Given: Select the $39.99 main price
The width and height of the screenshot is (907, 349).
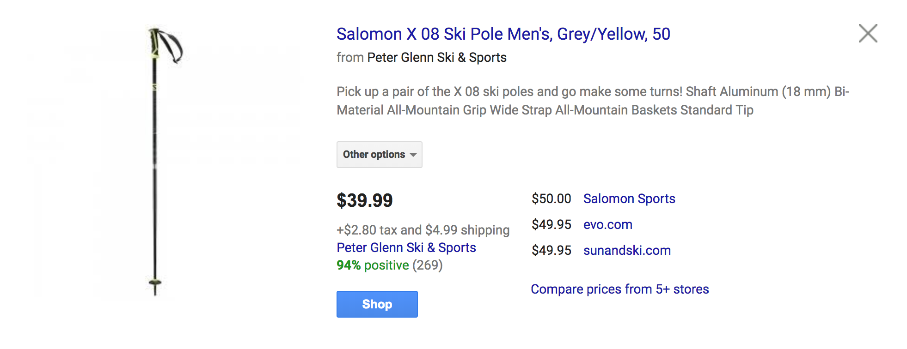Looking at the screenshot, I should [364, 200].
